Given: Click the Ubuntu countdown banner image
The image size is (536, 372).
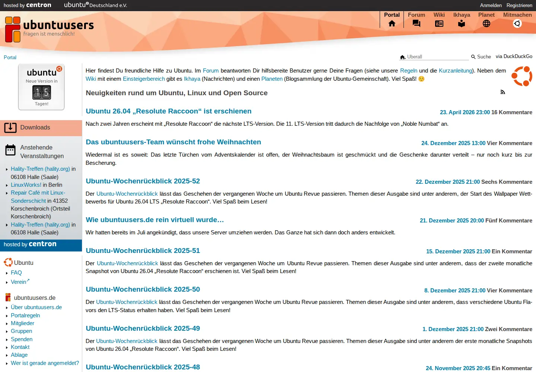Looking at the screenshot, I should (41, 87).
